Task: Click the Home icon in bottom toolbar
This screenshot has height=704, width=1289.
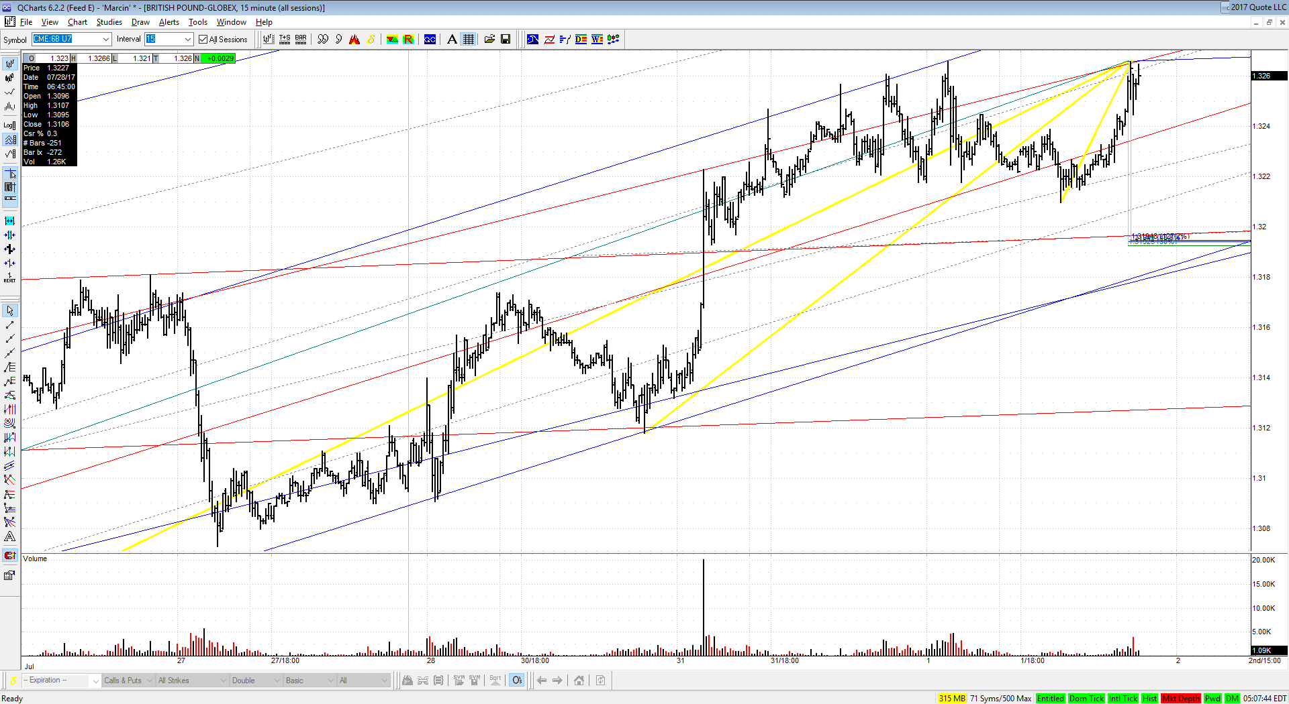Action: pyautogui.click(x=579, y=681)
